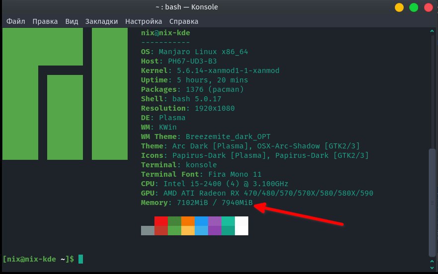Open the Закладки menu

click(x=101, y=21)
